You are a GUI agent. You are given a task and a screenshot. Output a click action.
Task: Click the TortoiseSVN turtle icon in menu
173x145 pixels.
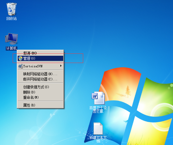click(21, 66)
